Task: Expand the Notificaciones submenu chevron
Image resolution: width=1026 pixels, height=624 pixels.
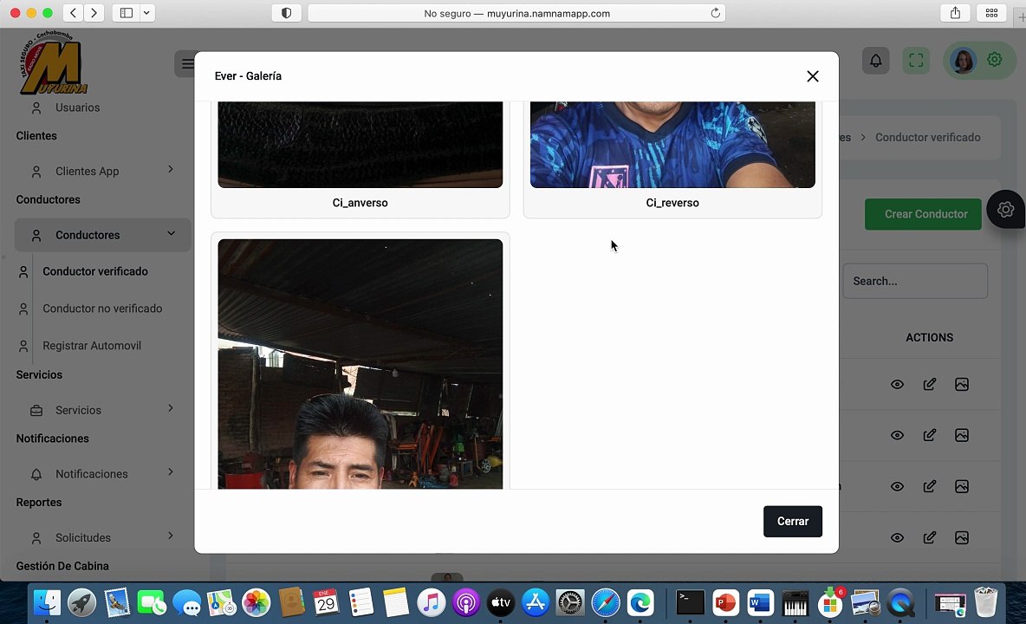Action: tap(170, 471)
